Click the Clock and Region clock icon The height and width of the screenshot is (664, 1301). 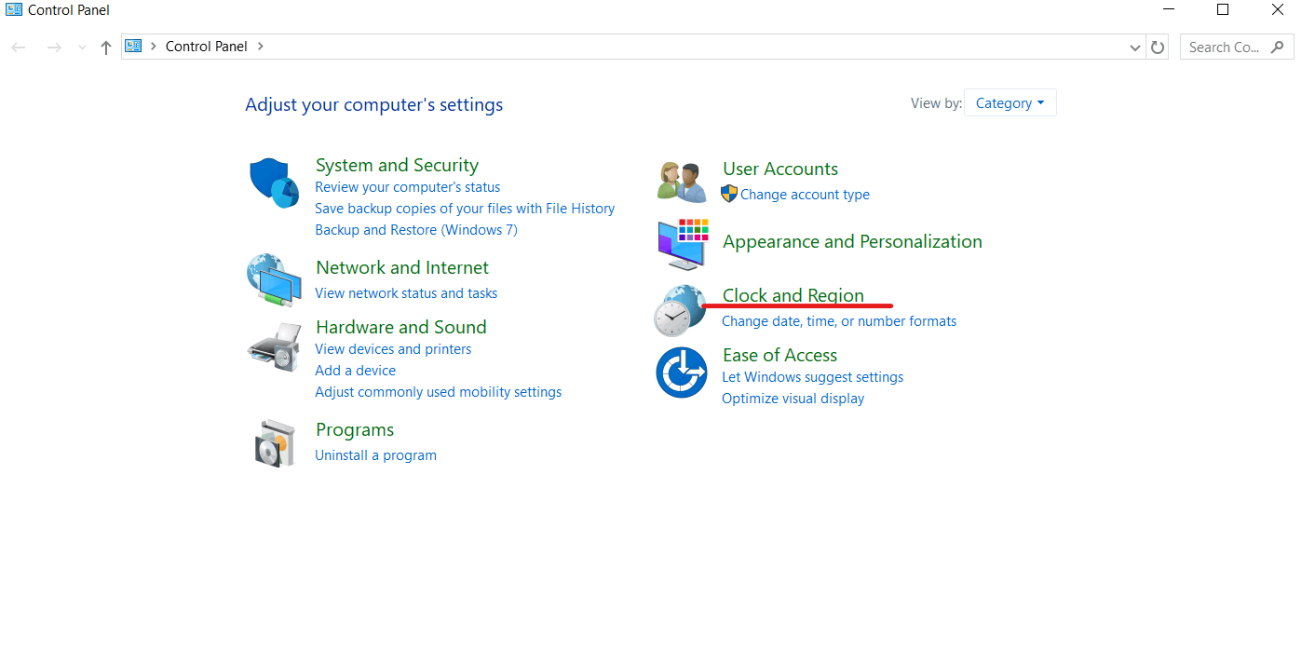680,310
